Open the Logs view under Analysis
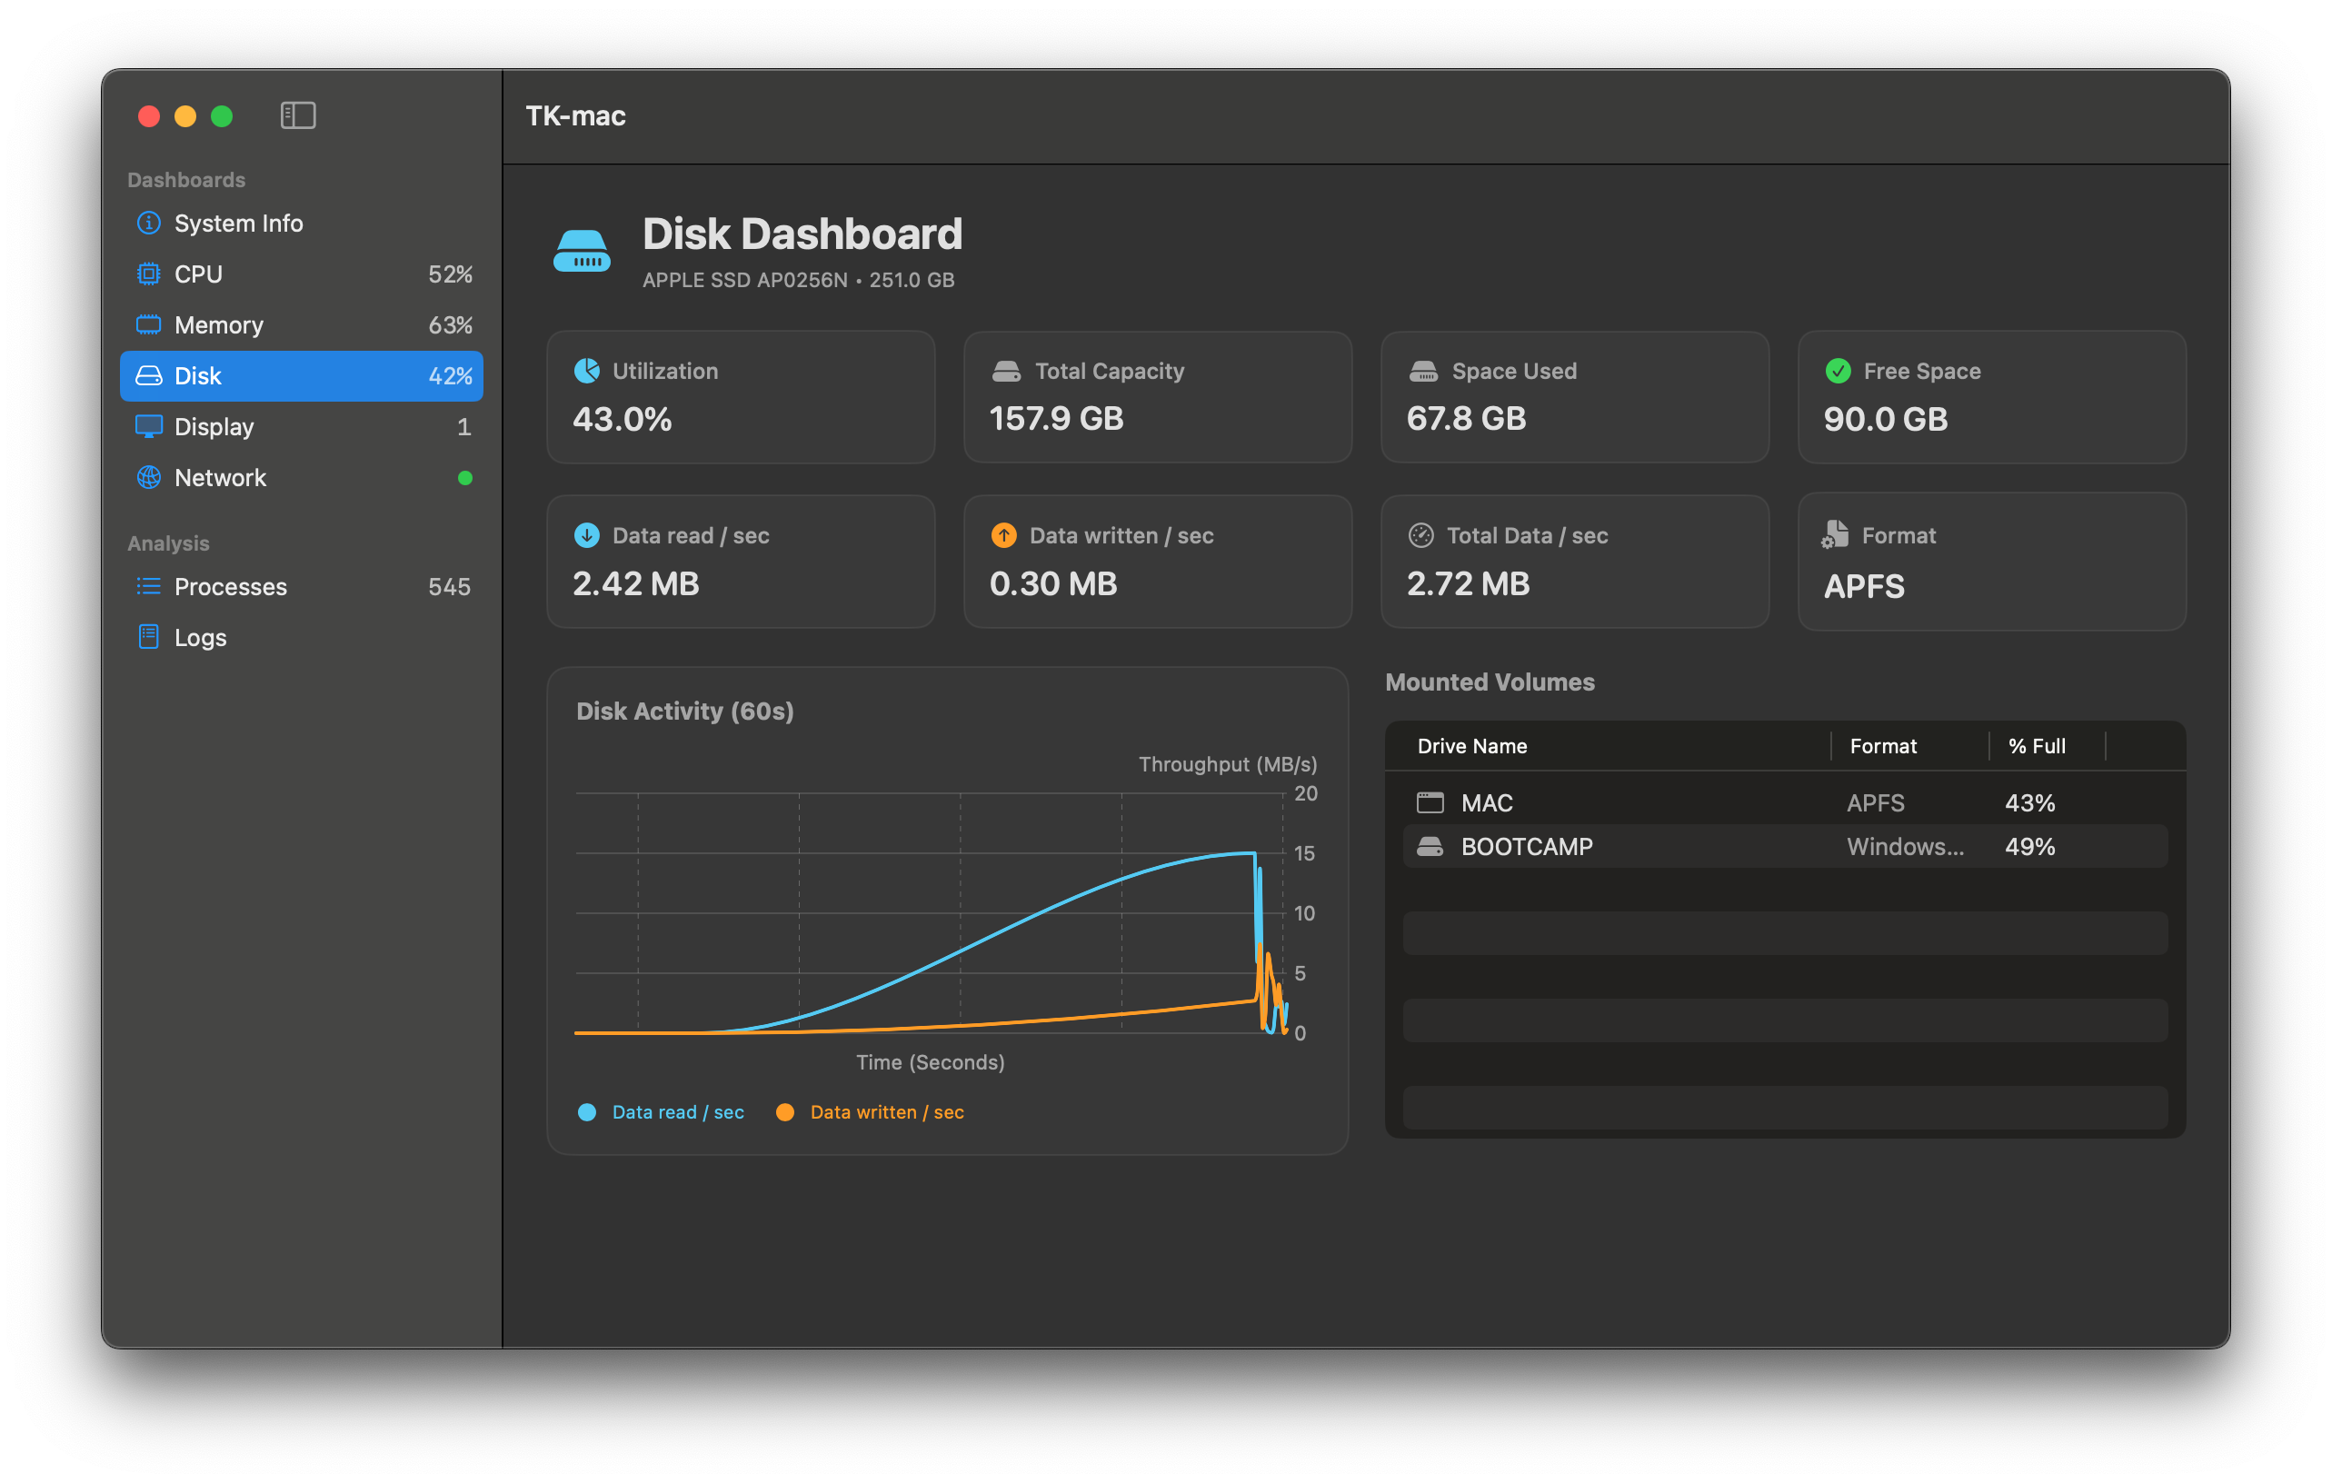2332x1483 pixels. pyautogui.click(x=200, y=637)
